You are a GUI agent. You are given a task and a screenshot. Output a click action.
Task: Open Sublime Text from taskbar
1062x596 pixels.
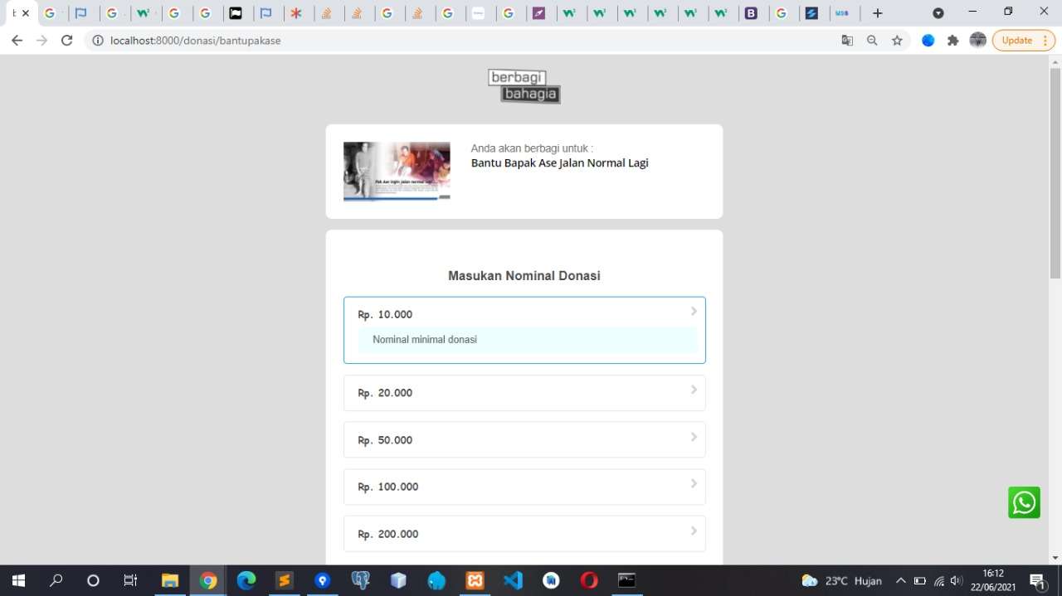284,580
